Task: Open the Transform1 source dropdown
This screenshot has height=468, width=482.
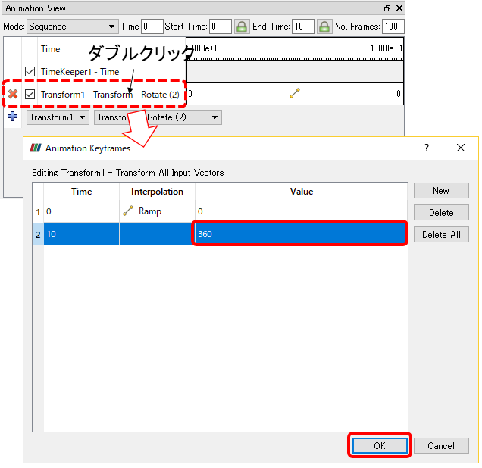Action: pos(58,117)
